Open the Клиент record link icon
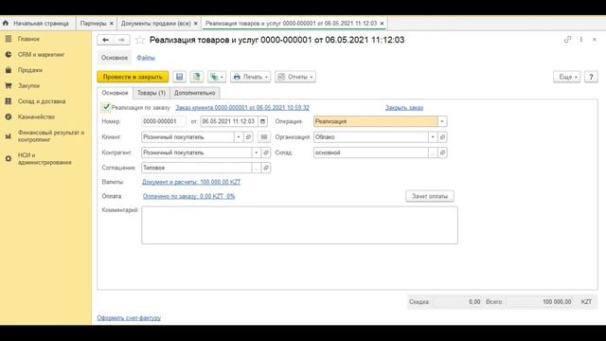Image resolution: width=606 pixels, height=341 pixels. pyautogui.click(x=248, y=136)
